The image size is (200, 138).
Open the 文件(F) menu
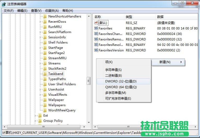point(9,11)
